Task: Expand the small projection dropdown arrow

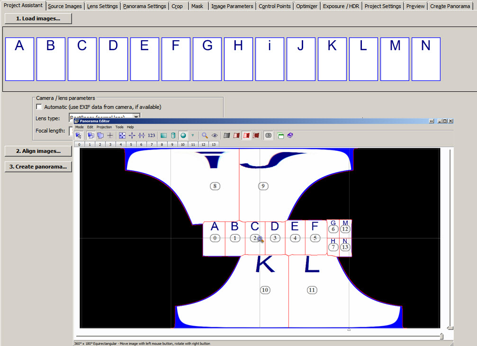Action: pyautogui.click(x=193, y=135)
